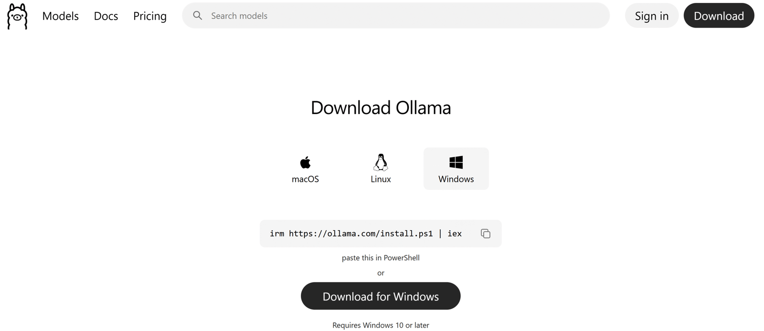Click the irm install.ps1 command text
The height and width of the screenshot is (331, 764).
(x=366, y=234)
